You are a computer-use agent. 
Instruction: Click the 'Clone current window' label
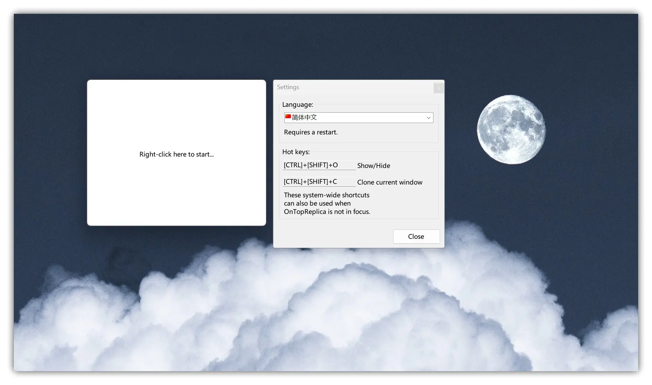(390, 182)
